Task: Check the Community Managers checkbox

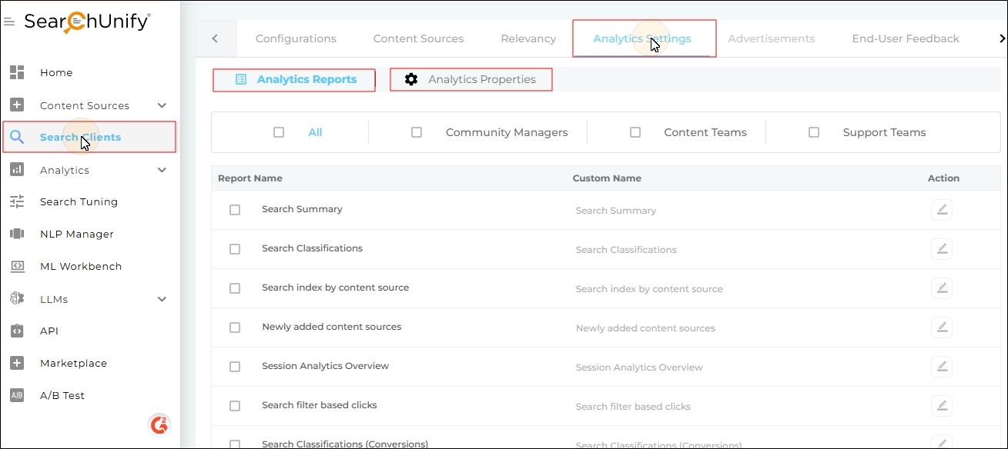Action: tap(417, 132)
